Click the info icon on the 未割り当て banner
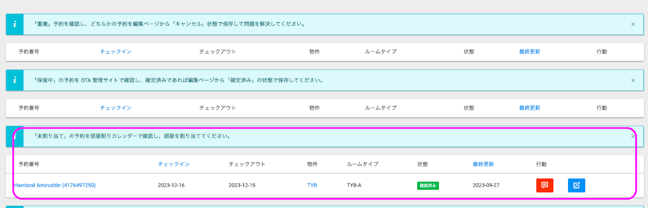 [x=15, y=136]
